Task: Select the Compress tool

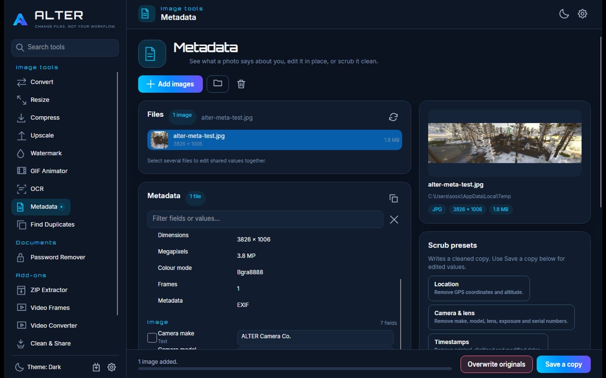Action: pyautogui.click(x=38, y=118)
